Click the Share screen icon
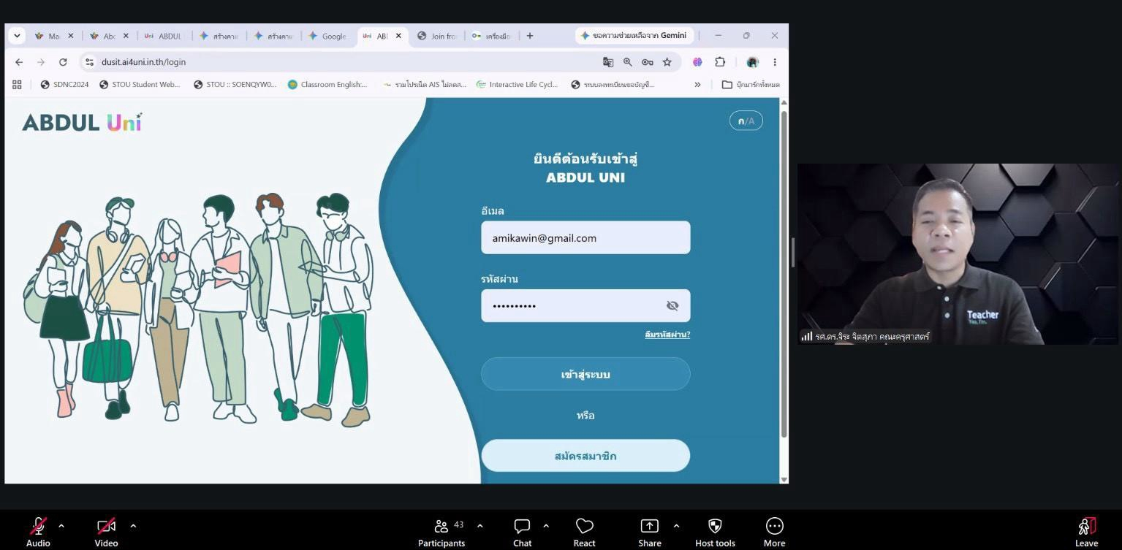1122x550 pixels. point(650,526)
